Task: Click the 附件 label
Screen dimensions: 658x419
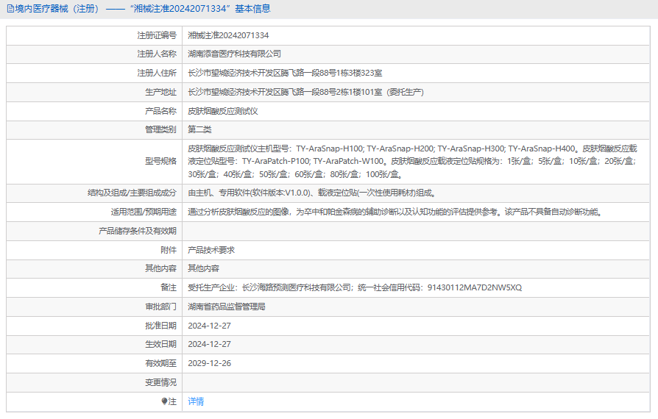Action: point(169,250)
